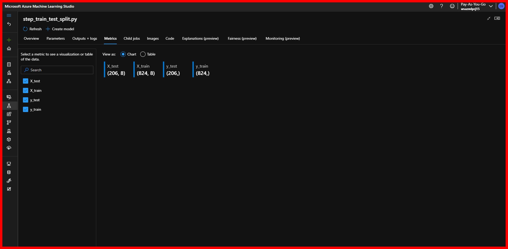Click the y_train (824,) metric card

point(202,69)
